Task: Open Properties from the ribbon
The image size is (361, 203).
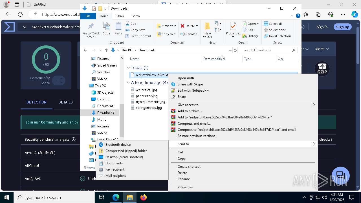Action: (x=233, y=30)
